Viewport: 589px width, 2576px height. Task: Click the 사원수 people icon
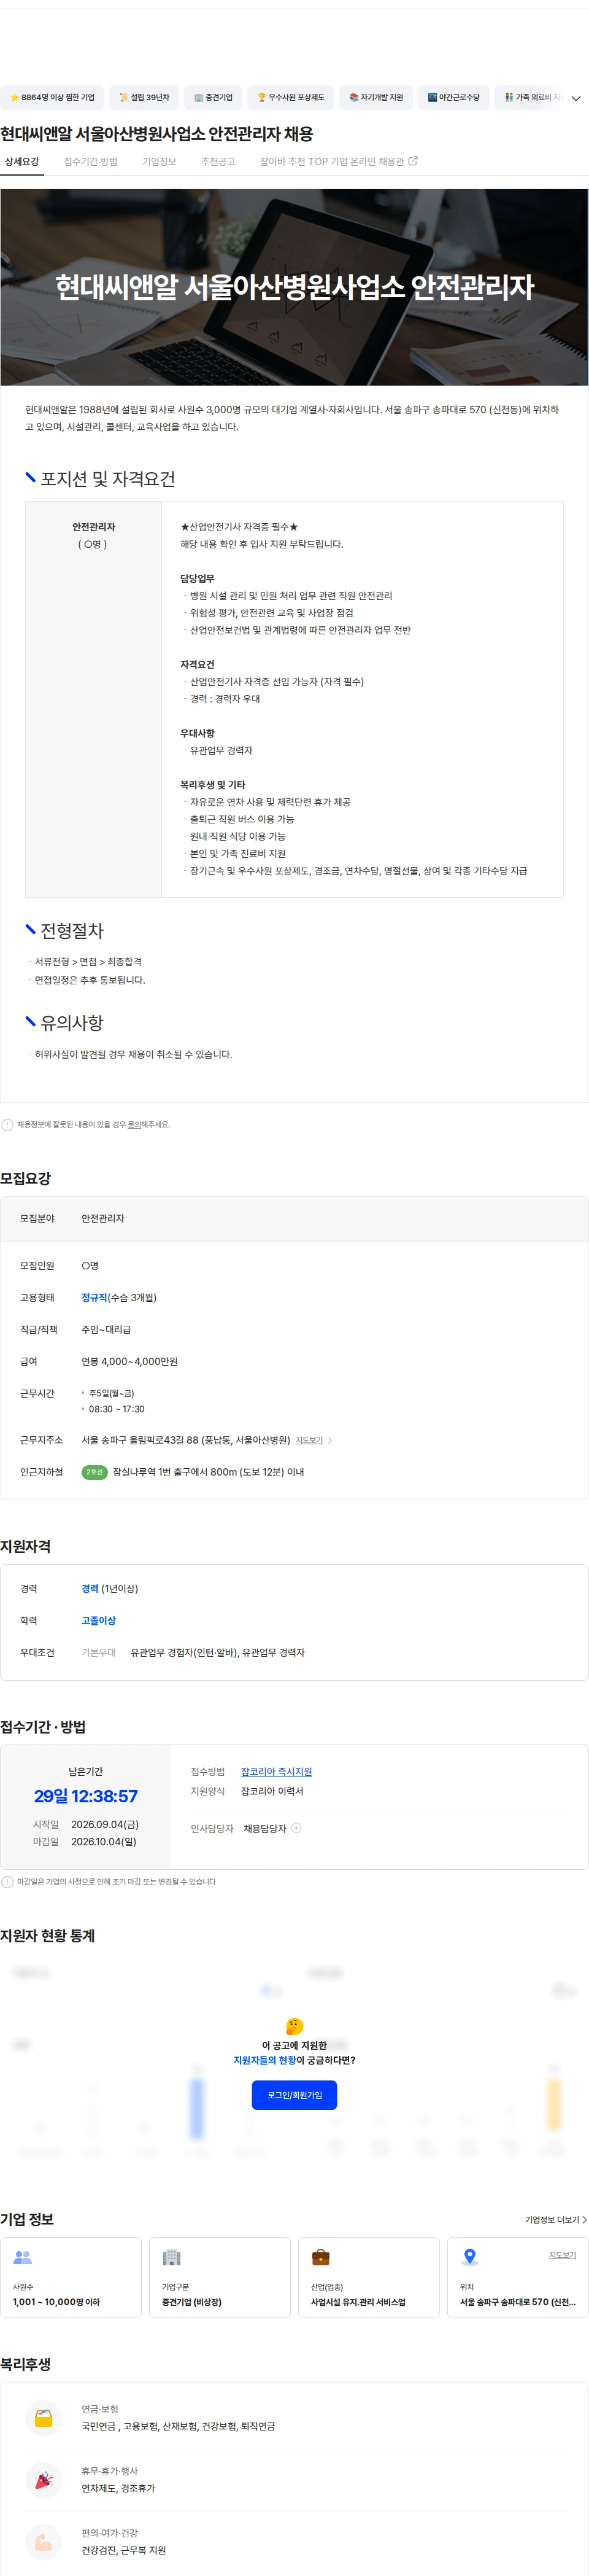[23, 2257]
